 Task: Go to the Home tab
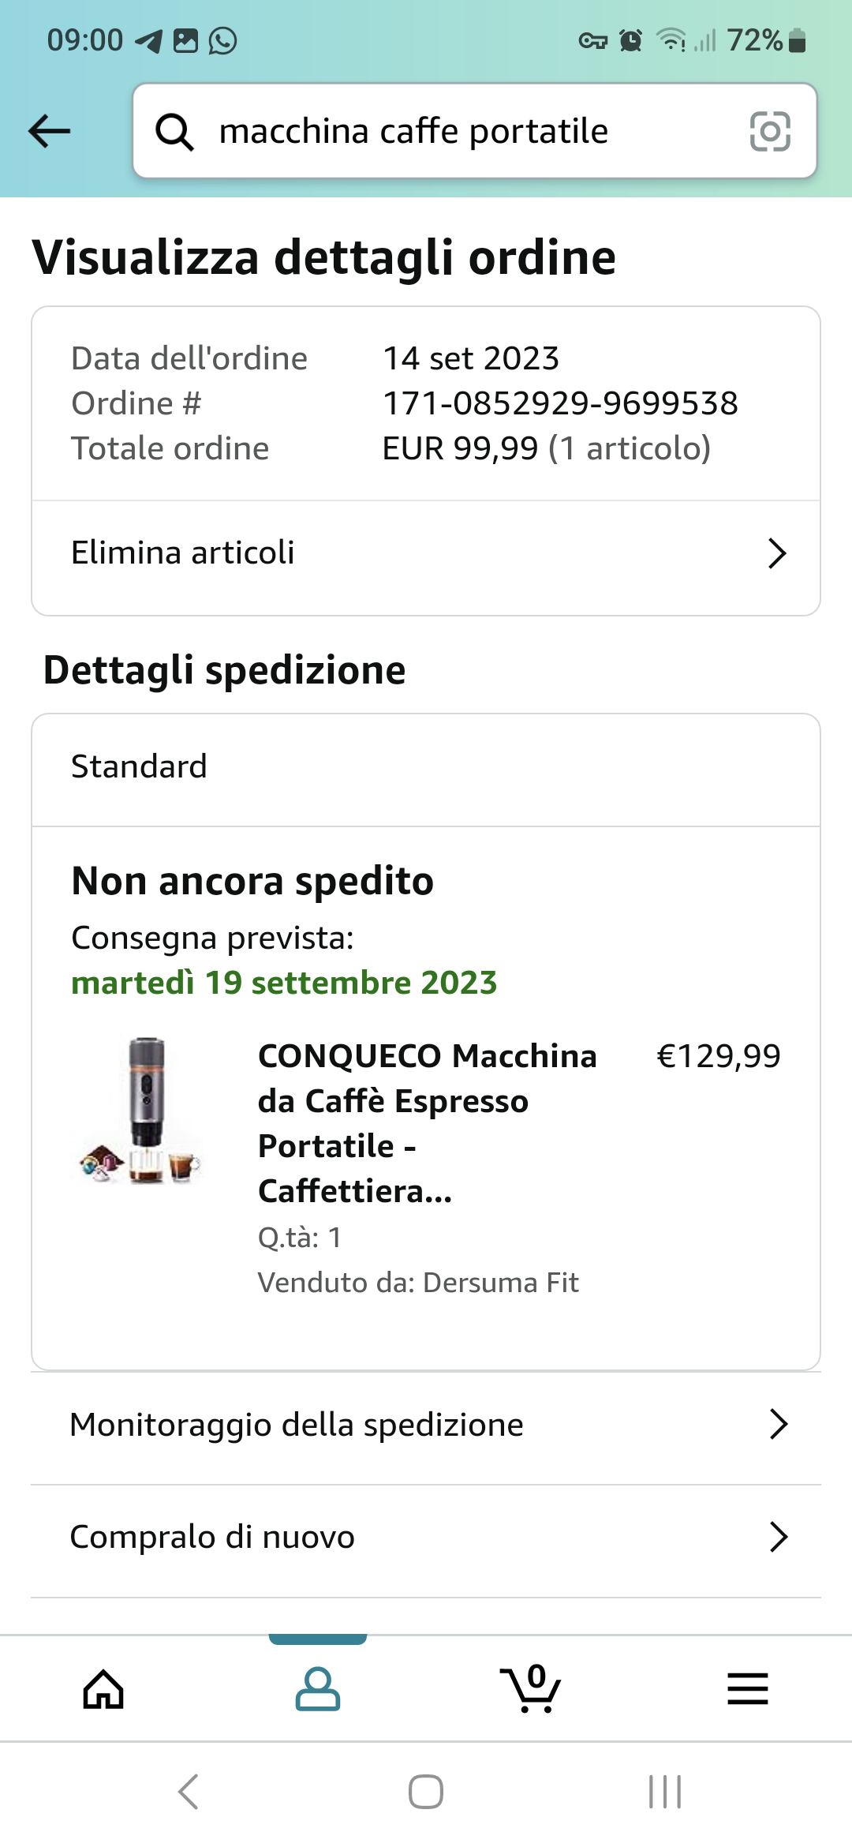104,1689
